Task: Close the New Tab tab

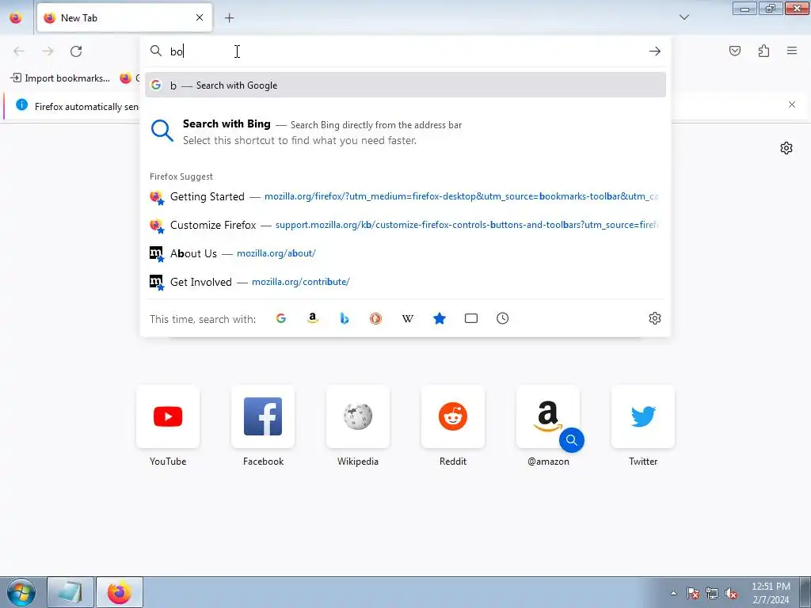Action: [200, 17]
